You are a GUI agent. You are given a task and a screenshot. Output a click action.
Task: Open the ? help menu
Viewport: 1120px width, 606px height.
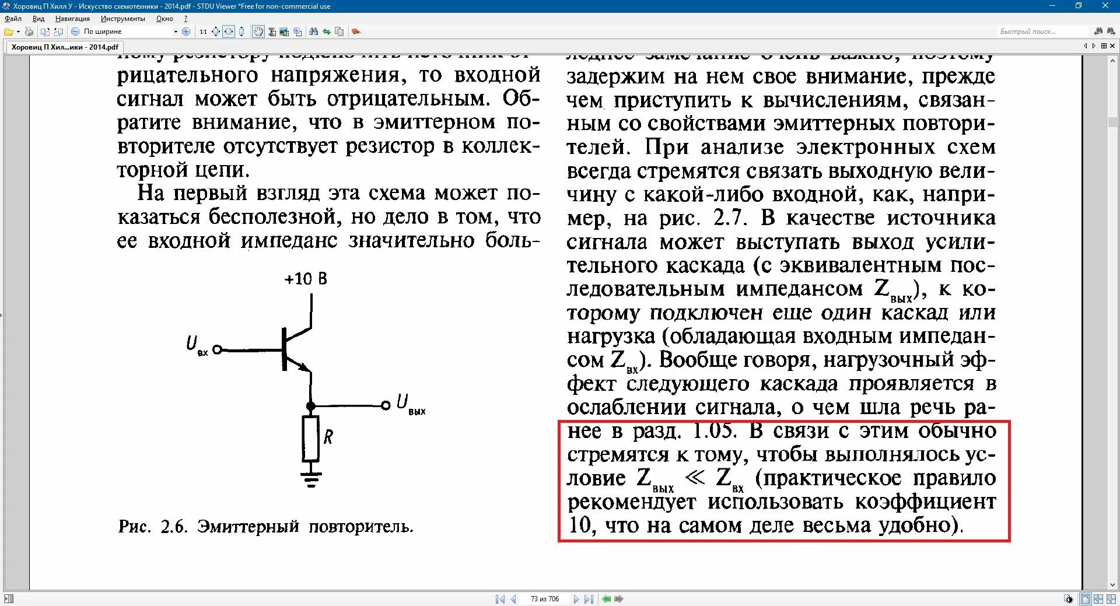pos(185,19)
